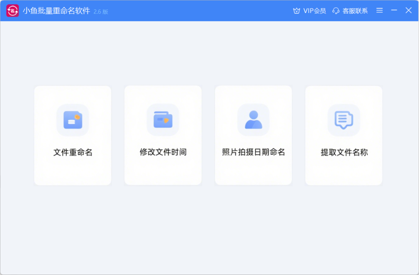
Task: Click the 修改文件时间 wallet-style icon
Action: [163, 120]
